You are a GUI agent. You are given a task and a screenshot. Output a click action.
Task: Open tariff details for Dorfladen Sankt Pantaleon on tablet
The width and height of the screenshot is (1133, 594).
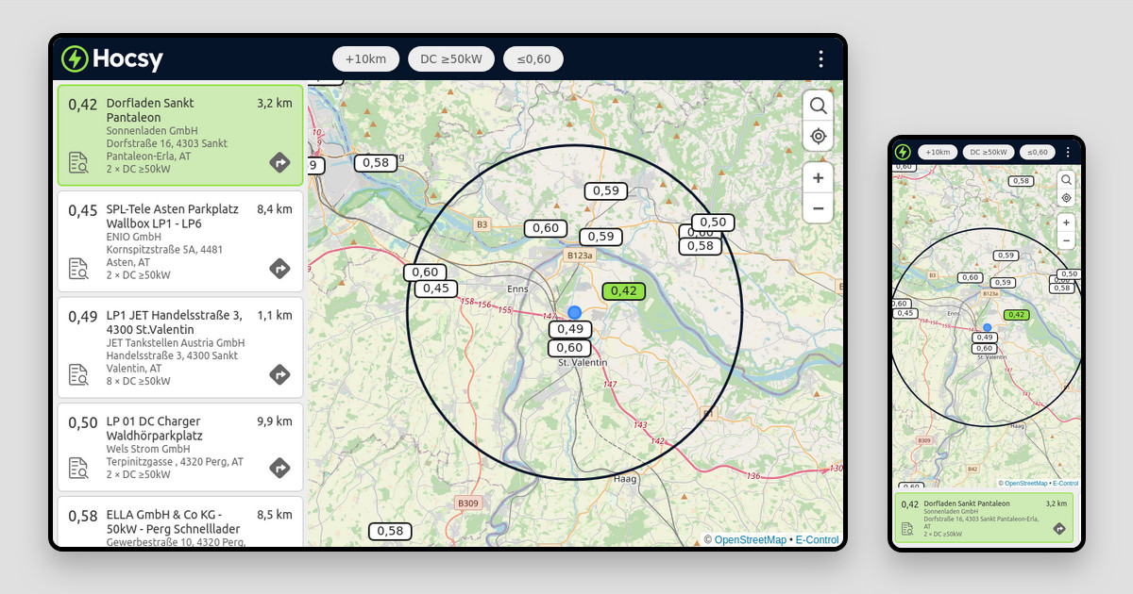78,162
